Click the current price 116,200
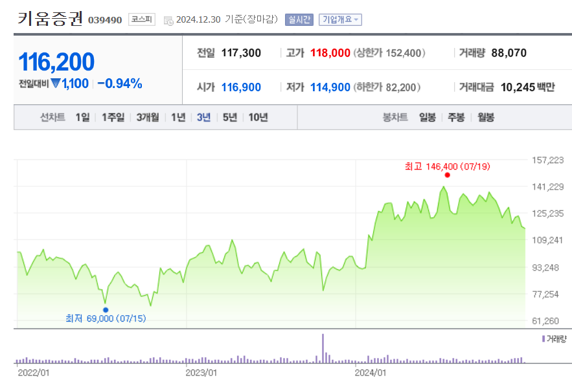Screen dimensions: 572x378 56,61
